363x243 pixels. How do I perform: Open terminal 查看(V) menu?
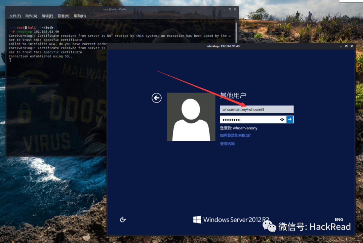(x=63, y=16)
